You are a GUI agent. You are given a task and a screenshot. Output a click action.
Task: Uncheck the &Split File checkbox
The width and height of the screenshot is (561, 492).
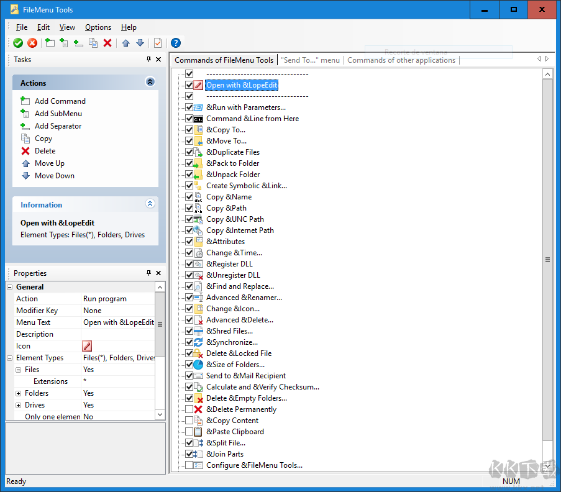(x=189, y=443)
